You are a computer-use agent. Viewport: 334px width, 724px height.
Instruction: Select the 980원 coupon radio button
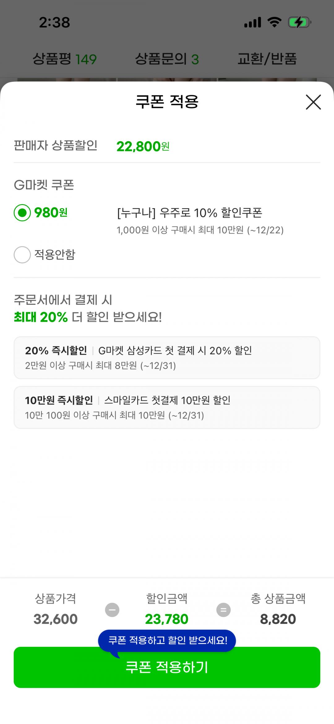point(22,213)
